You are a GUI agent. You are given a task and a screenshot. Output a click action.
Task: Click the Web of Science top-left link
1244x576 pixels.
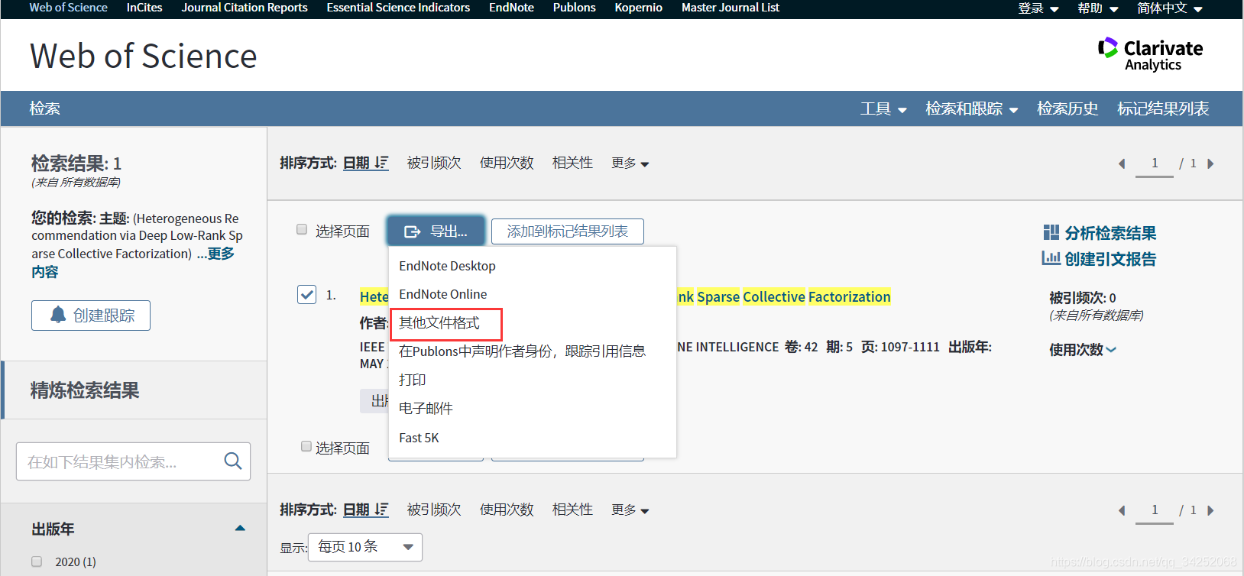pyautogui.click(x=68, y=8)
